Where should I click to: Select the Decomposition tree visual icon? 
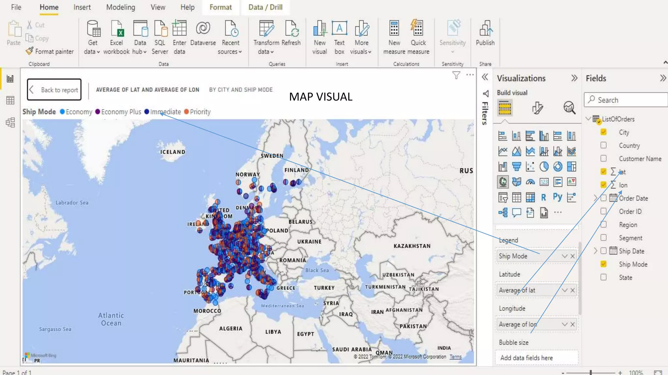click(x=503, y=213)
